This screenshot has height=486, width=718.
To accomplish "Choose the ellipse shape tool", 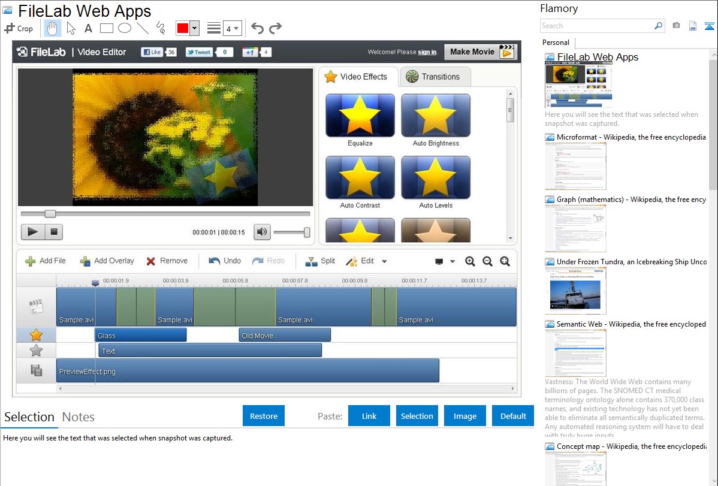I will point(124,28).
